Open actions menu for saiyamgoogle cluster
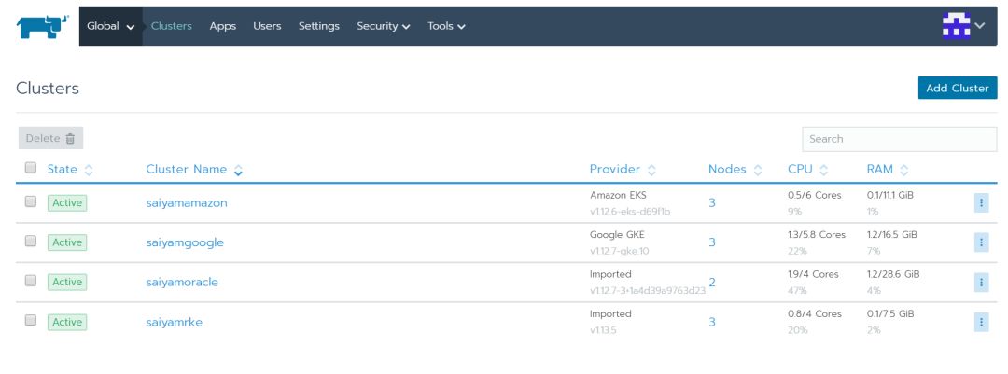 click(981, 242)
